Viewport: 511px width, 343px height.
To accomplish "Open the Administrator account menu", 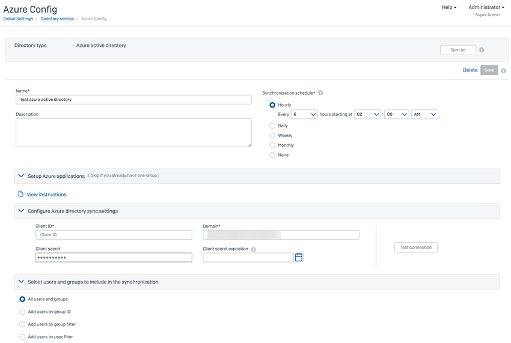I will pyautogui.click(x=486, y=7).
